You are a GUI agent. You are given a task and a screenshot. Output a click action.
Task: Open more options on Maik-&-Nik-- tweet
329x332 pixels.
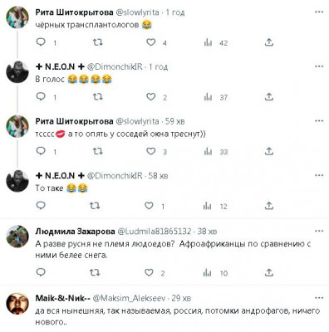(319, 298)
